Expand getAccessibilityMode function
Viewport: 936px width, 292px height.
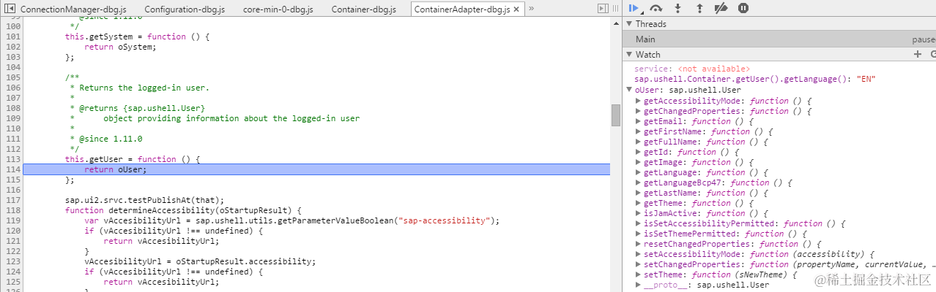pyautogui.click(x=639, y=101)
